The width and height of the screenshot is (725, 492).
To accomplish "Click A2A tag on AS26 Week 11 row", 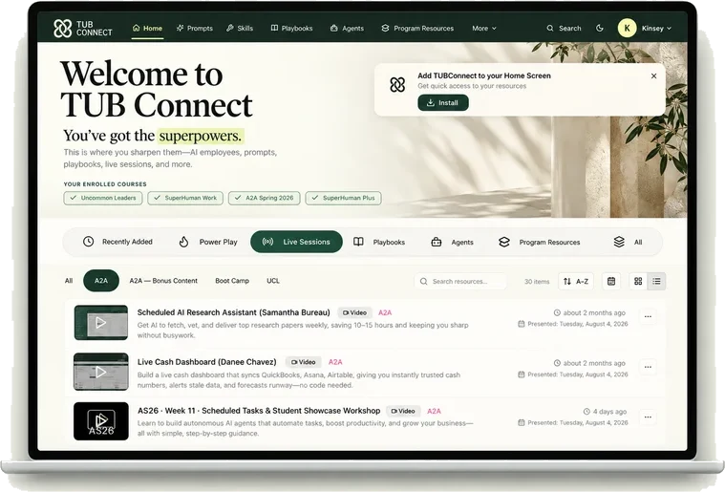I will point(434,411).
